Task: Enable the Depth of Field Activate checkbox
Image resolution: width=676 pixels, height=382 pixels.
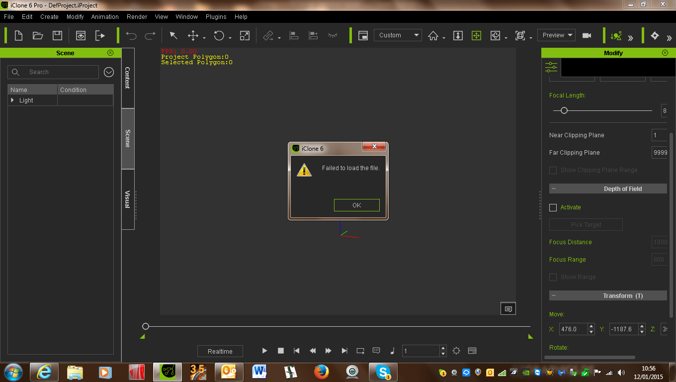Action: coord(553,207)
